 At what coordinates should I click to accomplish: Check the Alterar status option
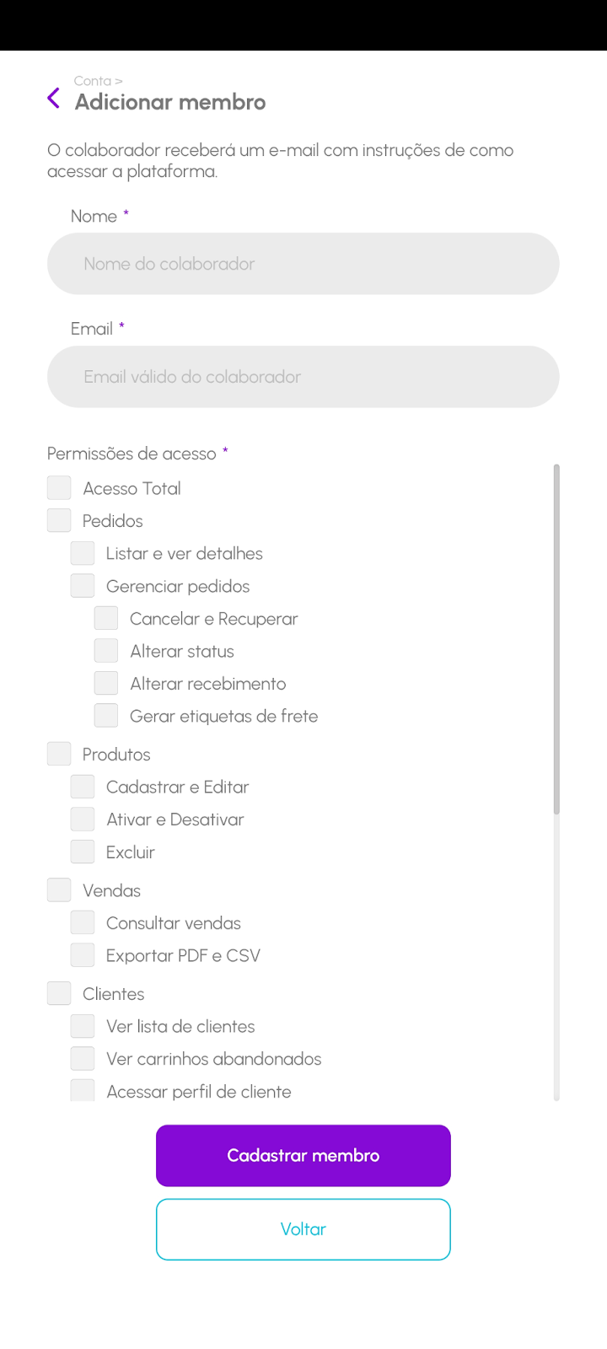click(x=106, y=651)
